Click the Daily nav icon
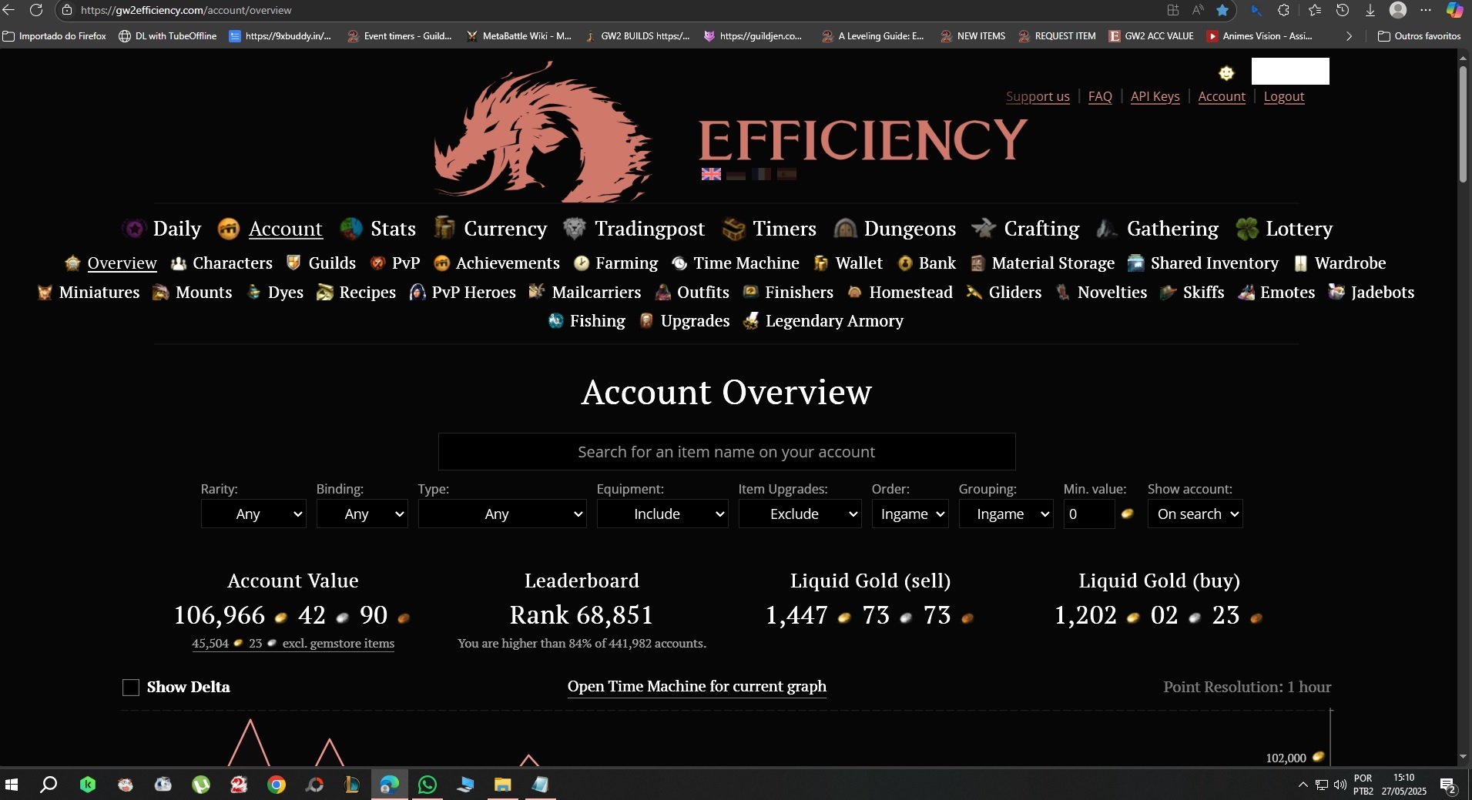 point(134,229)
